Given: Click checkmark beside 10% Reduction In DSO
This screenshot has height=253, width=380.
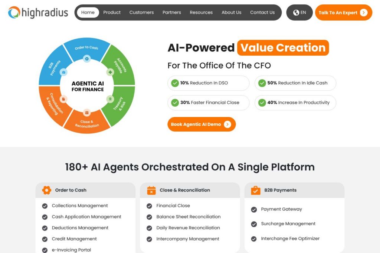Looking at the screenshot, I should (175, 83).
